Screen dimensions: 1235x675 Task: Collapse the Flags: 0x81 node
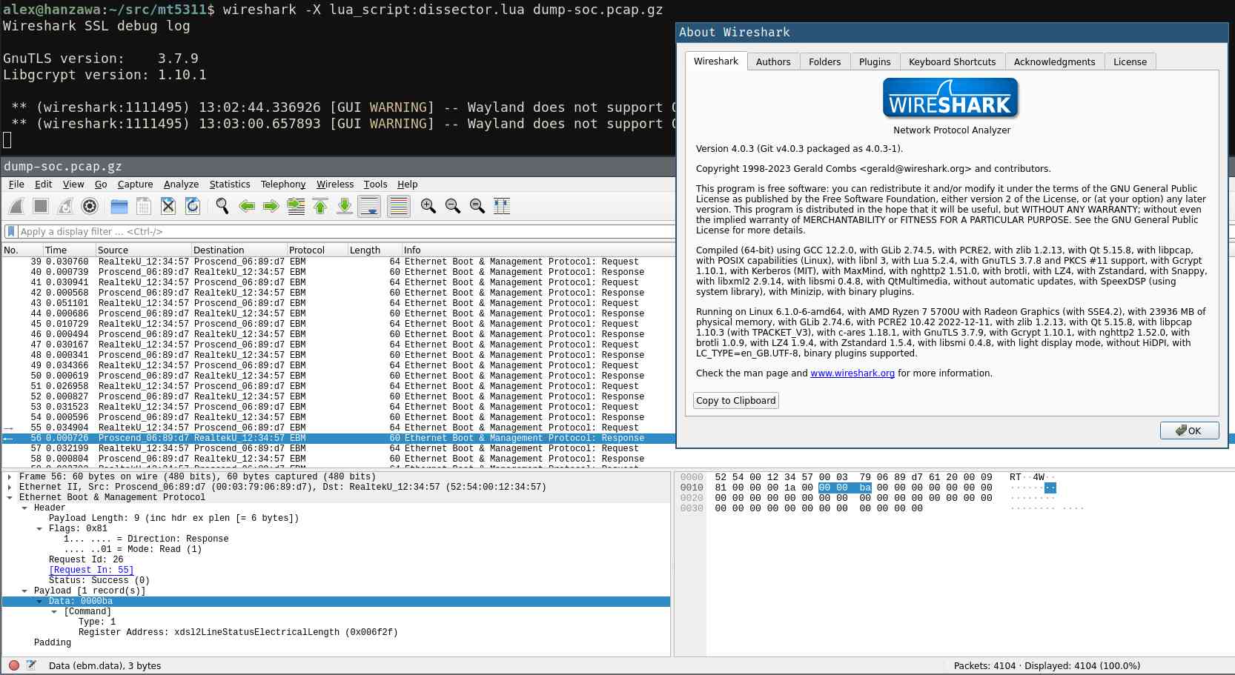coord(39,529)
